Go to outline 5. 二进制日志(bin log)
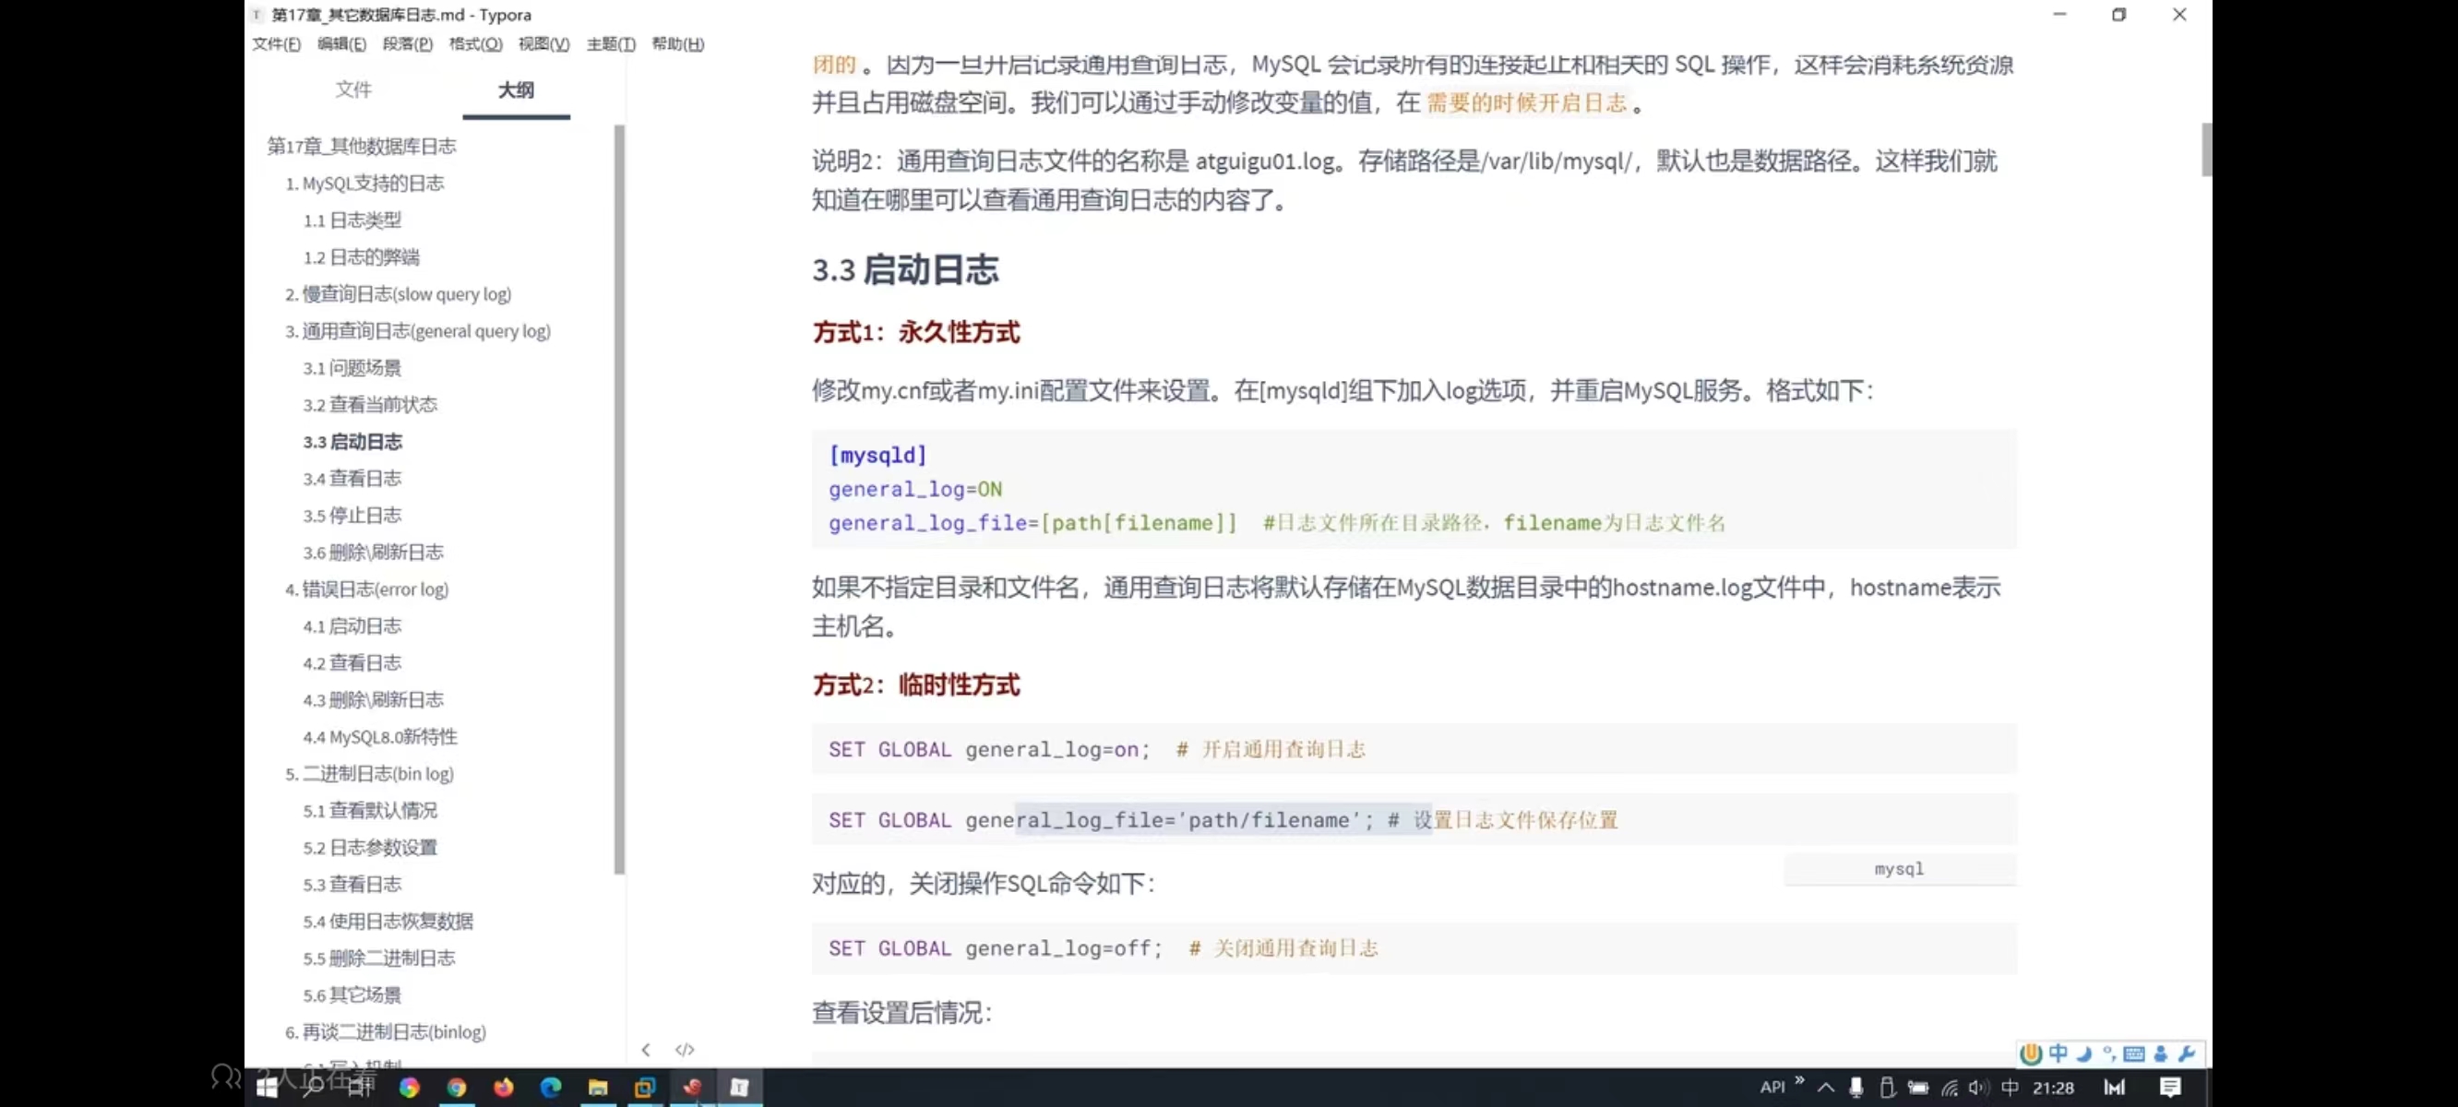Image resolution: width=2458 pixels, height=1107 pixels. coord(369,774)
